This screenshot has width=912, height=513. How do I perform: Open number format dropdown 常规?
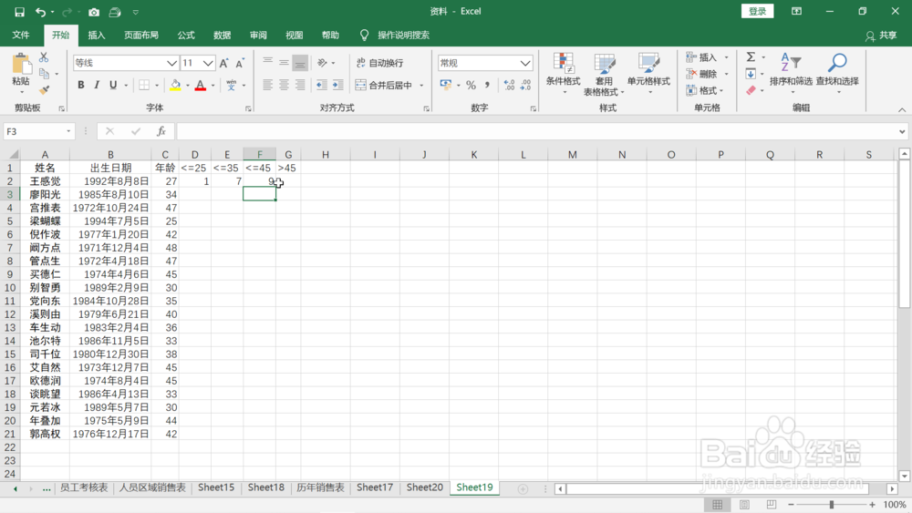[x=525, y=63]
